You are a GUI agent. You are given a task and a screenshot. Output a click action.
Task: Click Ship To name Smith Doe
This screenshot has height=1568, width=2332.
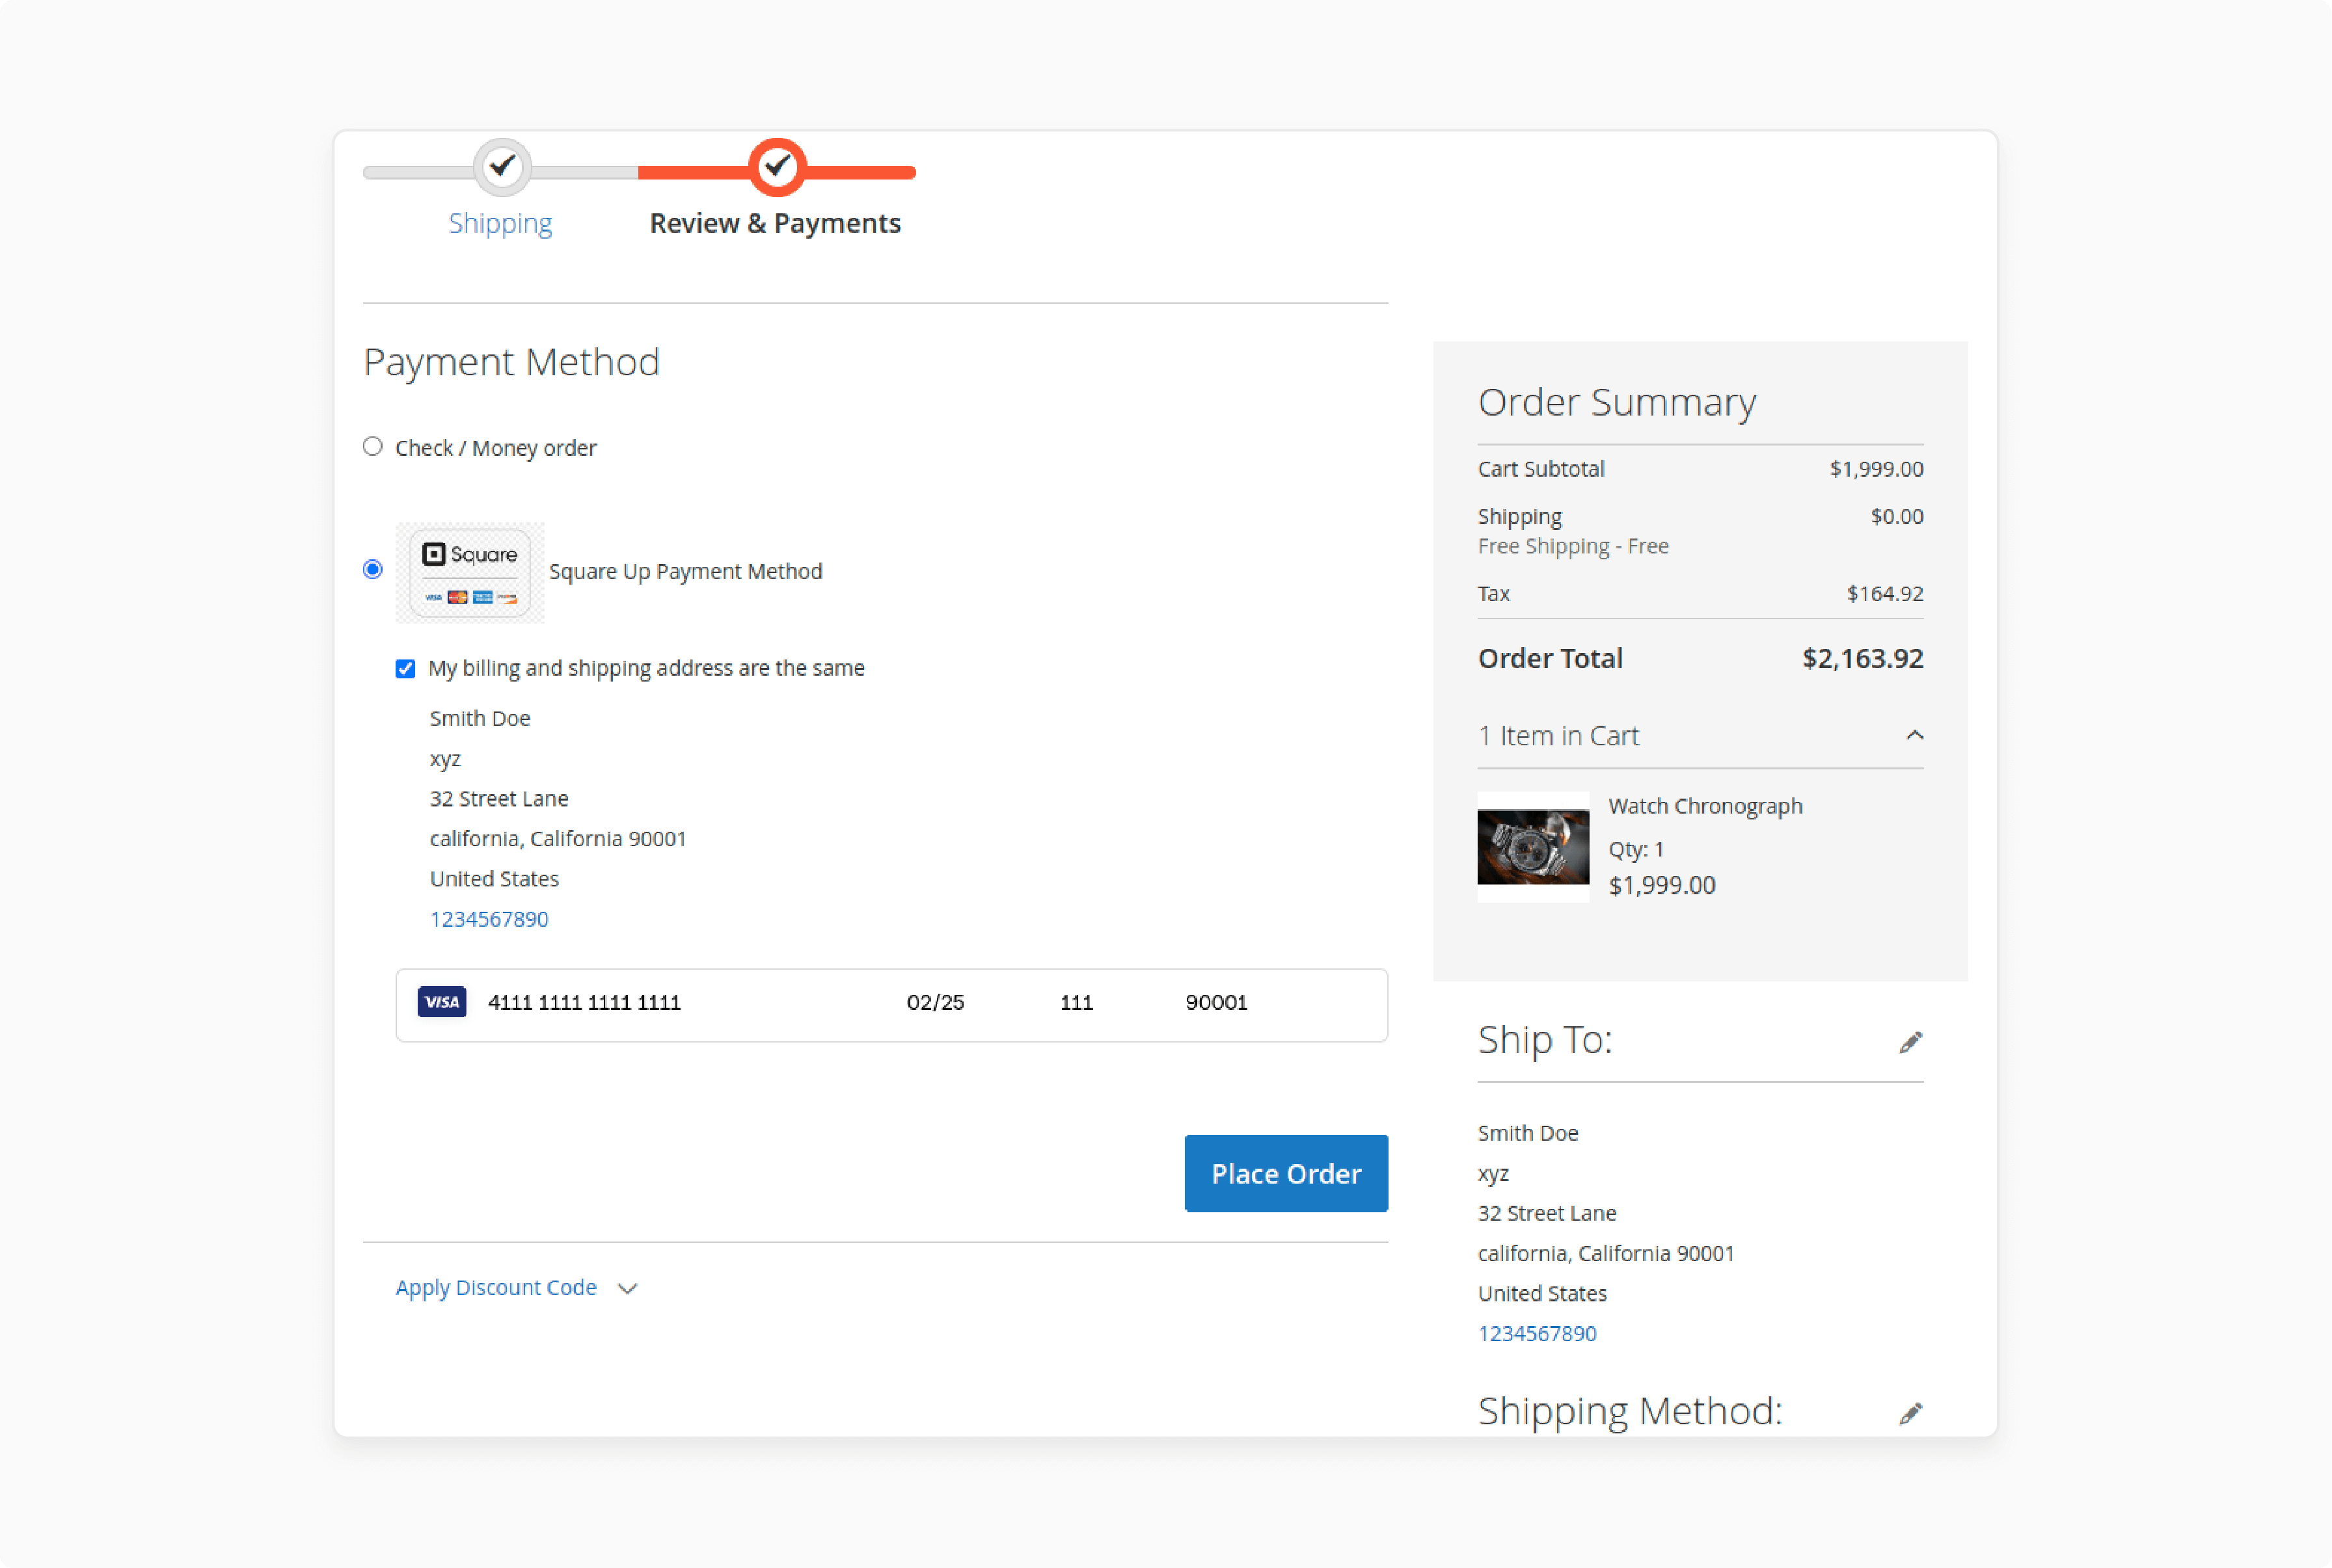[1528, 1133]
